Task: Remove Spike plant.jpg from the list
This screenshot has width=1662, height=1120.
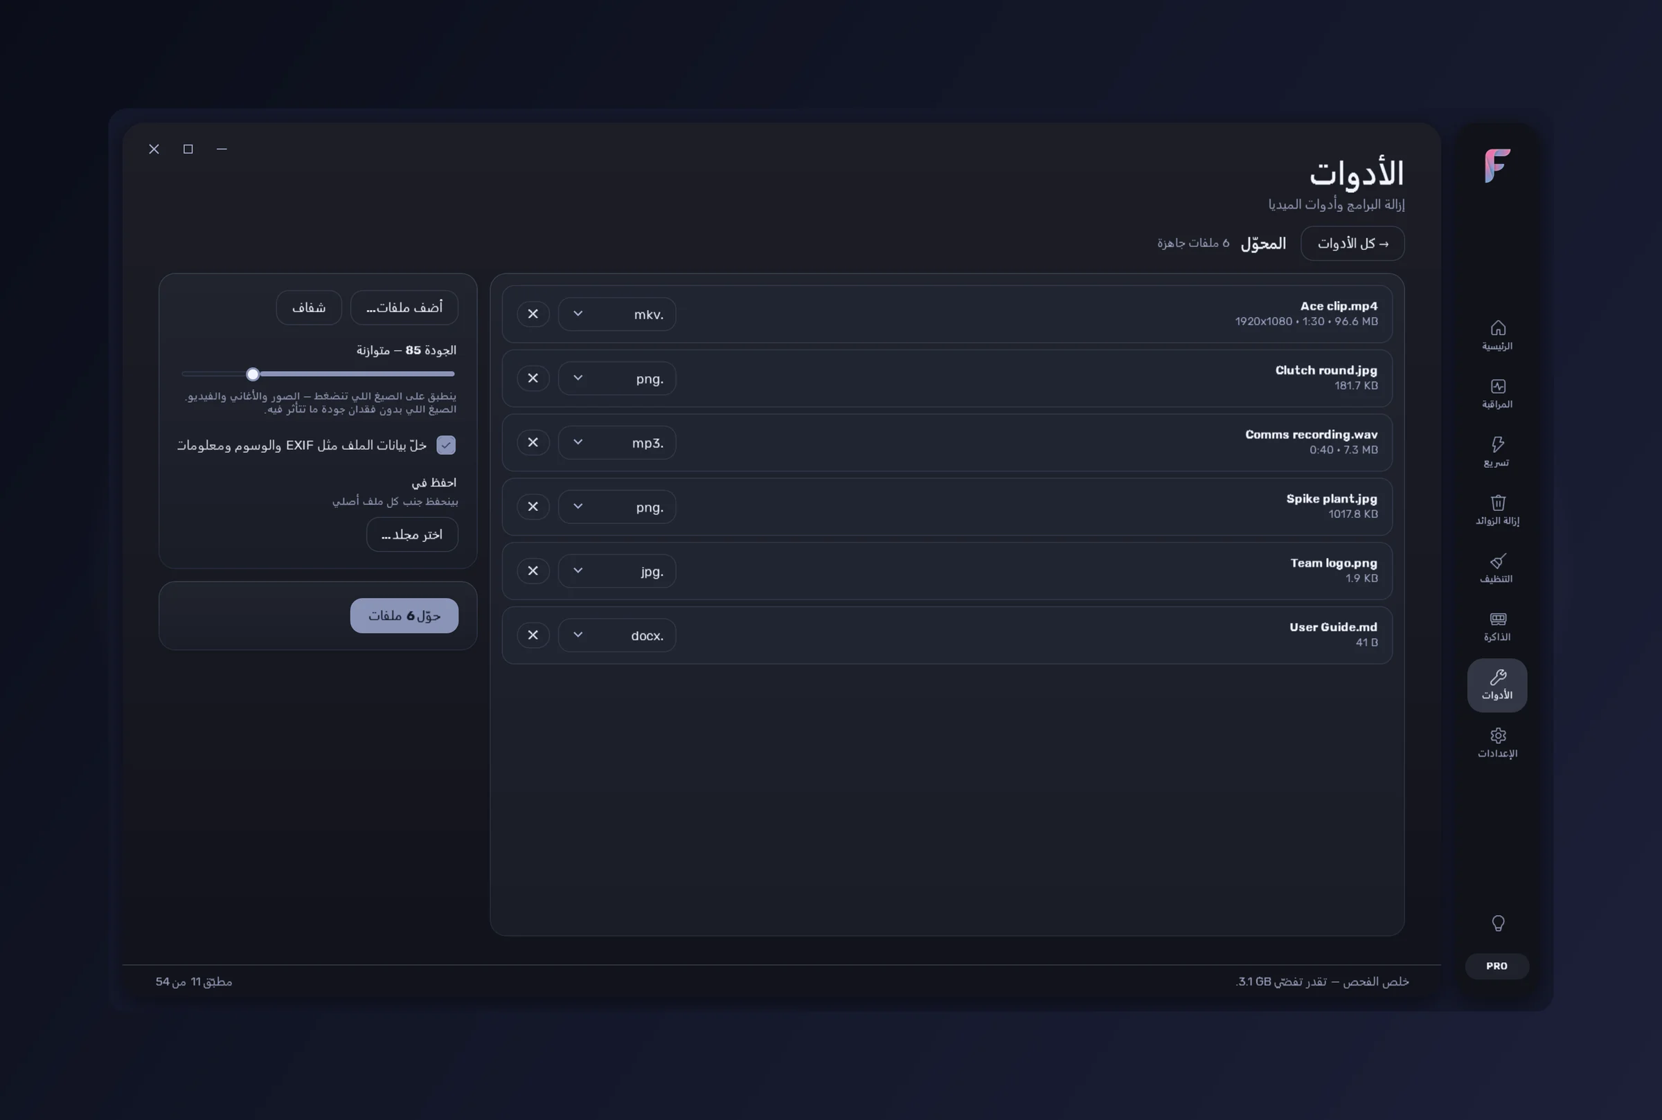Action: [x=533, y=507]
